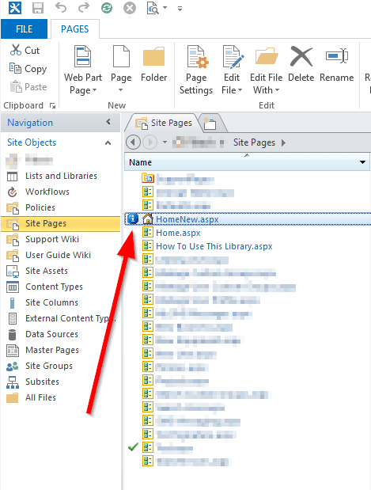Open the FILE tab
This screenshot has width=371, height=490.
[x=24, y=29]
